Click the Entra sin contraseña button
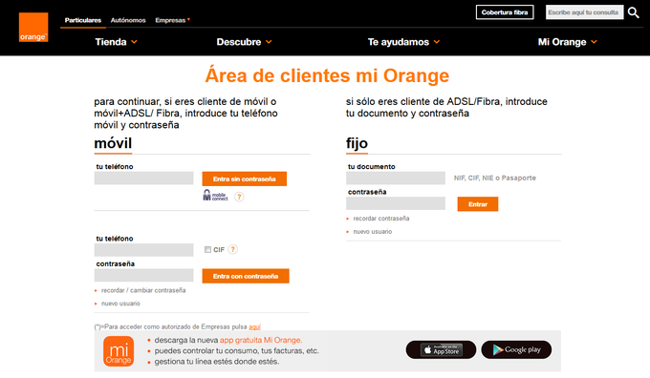This screenshot has width=650, height=378. click(244, 178)
